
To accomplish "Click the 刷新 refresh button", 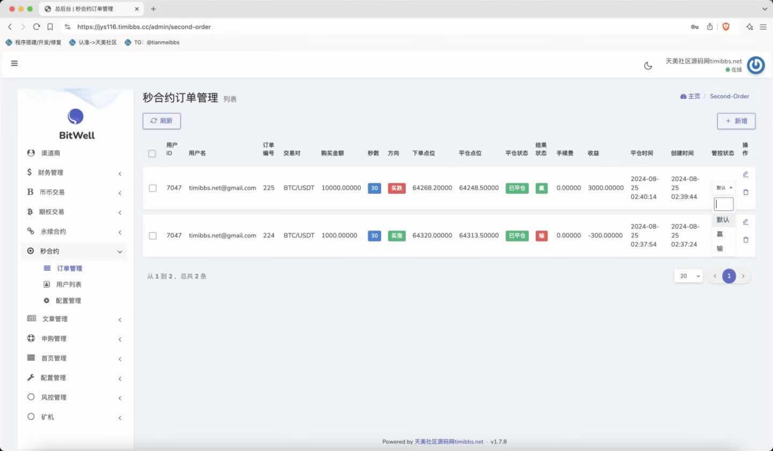I will click(x=162, y=121).
